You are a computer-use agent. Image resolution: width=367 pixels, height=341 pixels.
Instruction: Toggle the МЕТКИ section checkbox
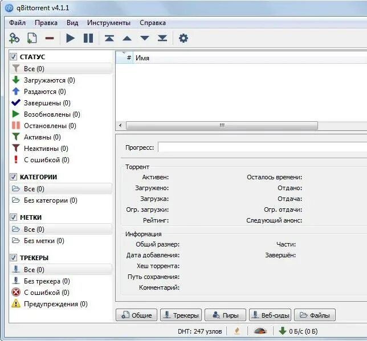click(x=13, y=217)
